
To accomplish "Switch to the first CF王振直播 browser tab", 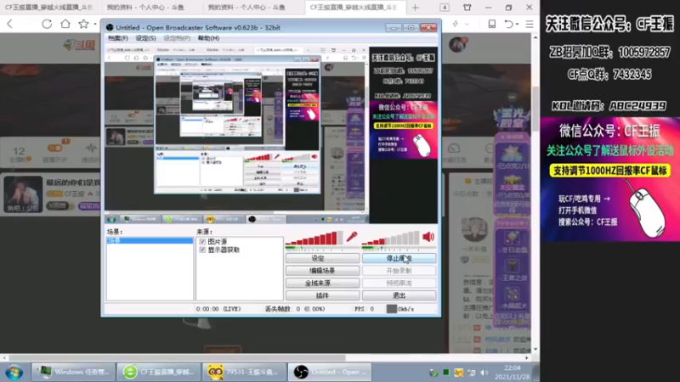I will point(49,8).
